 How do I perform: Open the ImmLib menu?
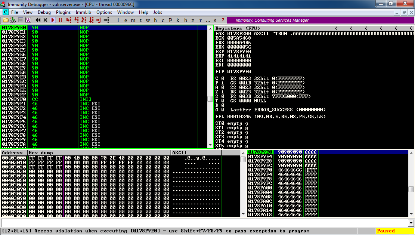pos(83,12)
